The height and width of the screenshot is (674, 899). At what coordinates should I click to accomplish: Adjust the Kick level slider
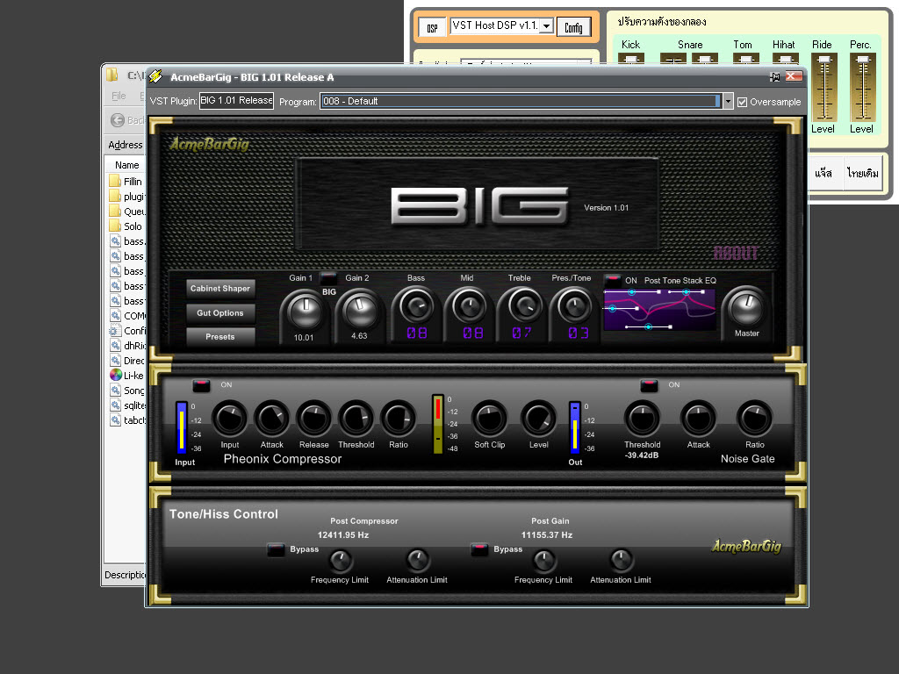click(630, 59)
